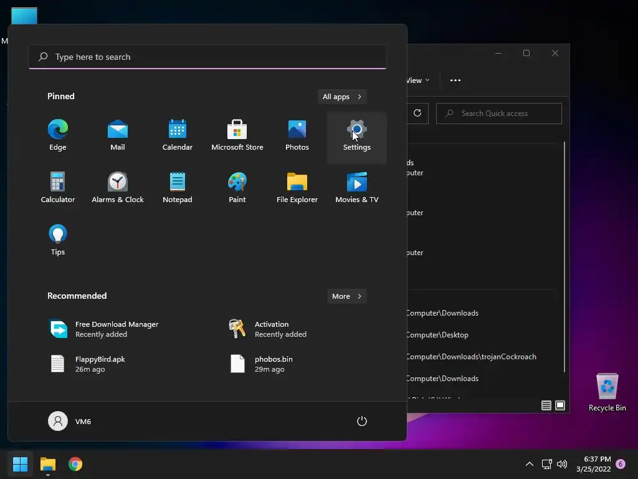Click the Windows Start button on taskbar
Viewport: 638px width, 479px height.
pyautogui.click(x=20, y=464)
